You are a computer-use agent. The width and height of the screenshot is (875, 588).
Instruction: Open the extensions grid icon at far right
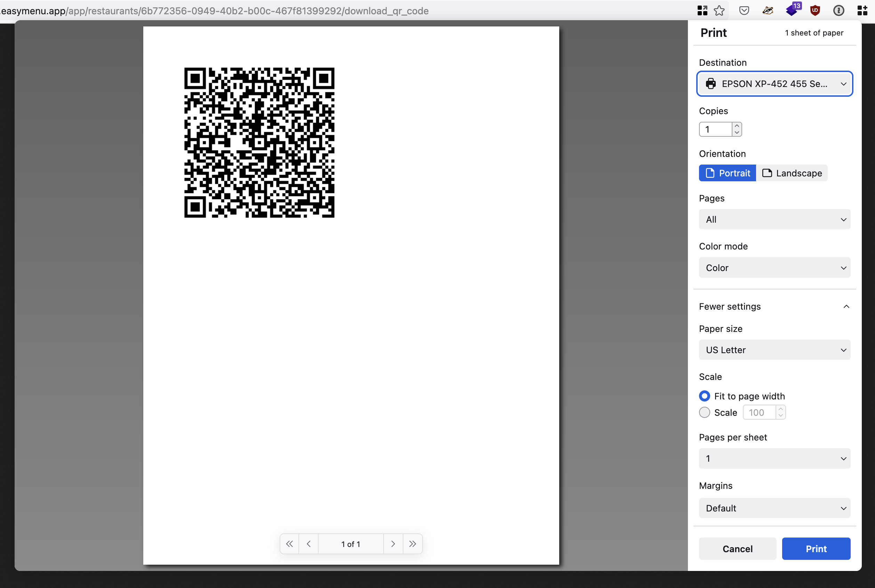[x=862, y=10]
